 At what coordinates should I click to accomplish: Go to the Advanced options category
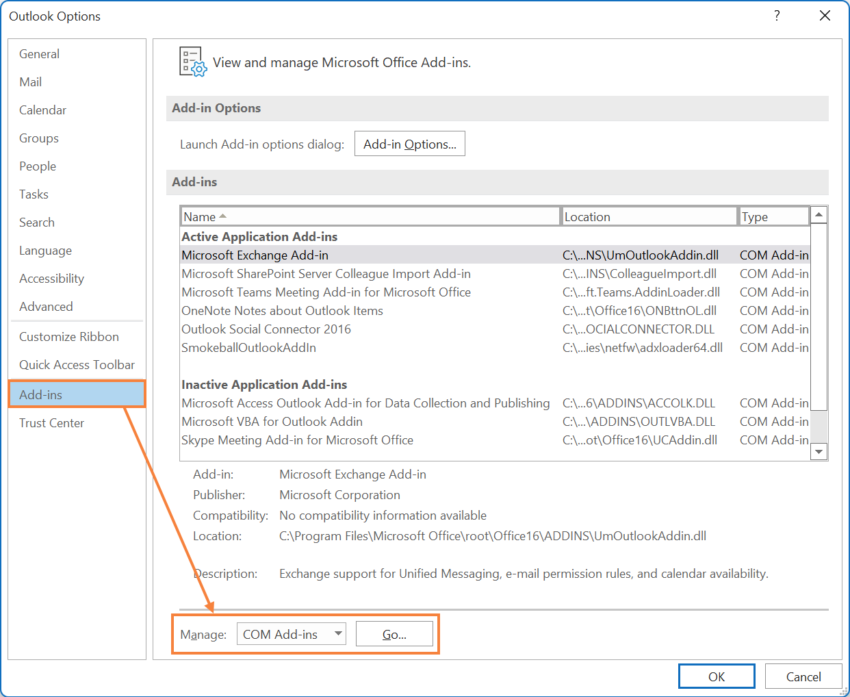click(46, 307)
